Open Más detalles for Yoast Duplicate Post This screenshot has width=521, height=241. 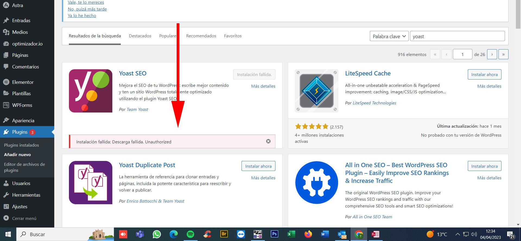point(263,178)
